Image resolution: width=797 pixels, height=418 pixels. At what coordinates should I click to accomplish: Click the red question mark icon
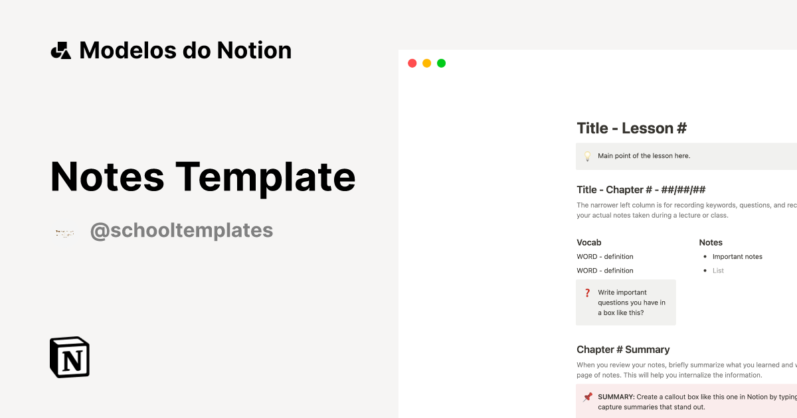click(x=587, y=293)
